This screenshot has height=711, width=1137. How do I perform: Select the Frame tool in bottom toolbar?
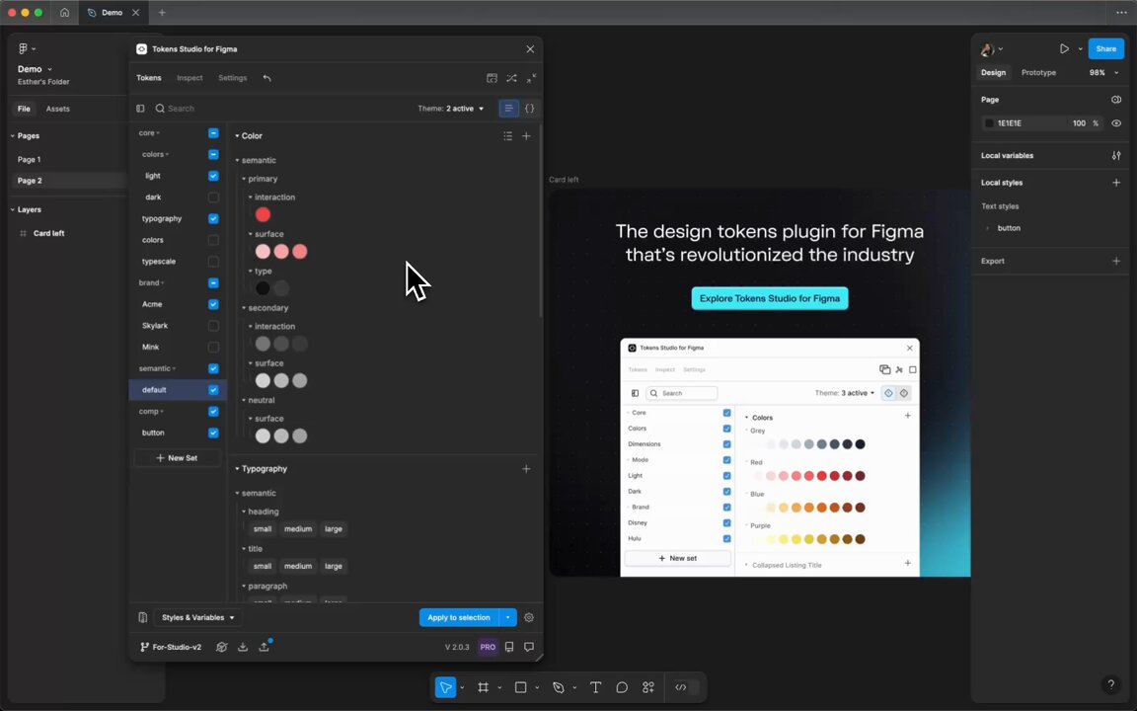coord(483,687)
